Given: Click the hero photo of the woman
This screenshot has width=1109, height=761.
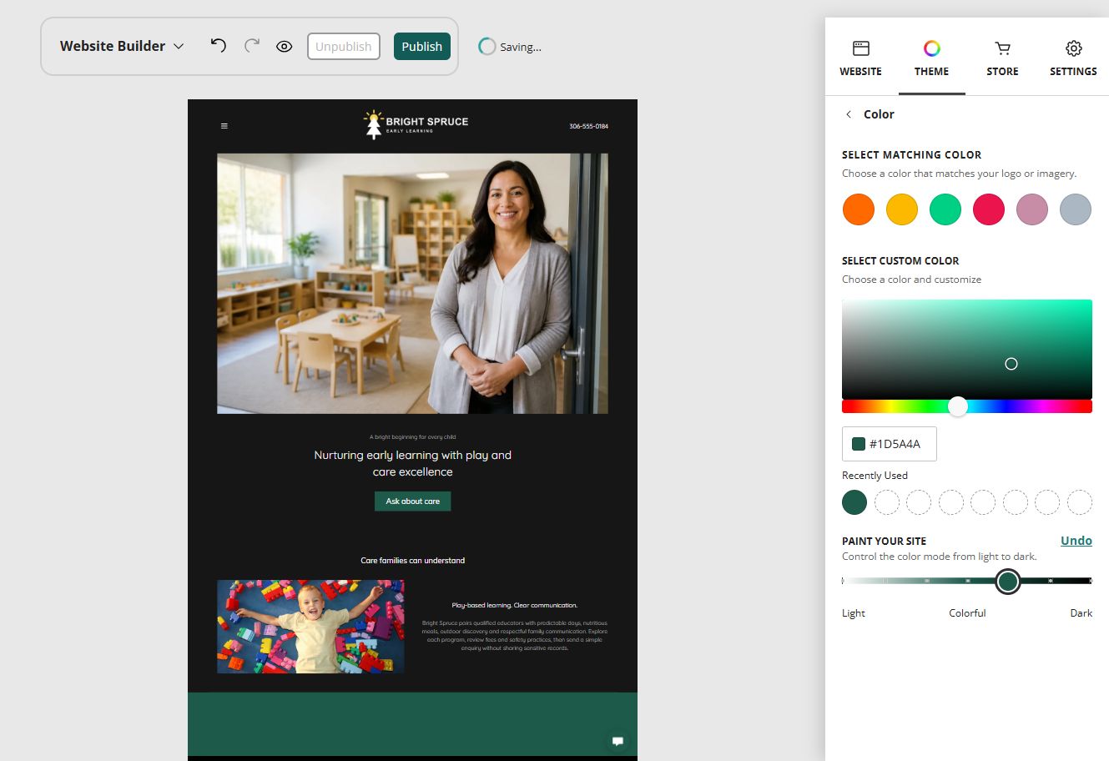Looking at the screenshot, I should [412, 283].
